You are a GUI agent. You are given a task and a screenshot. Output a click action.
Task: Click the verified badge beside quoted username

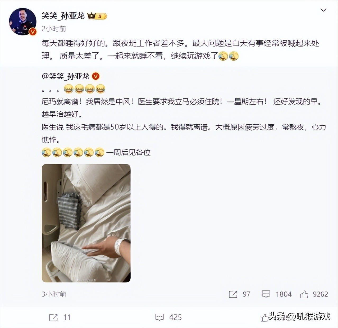coord(95,76)
